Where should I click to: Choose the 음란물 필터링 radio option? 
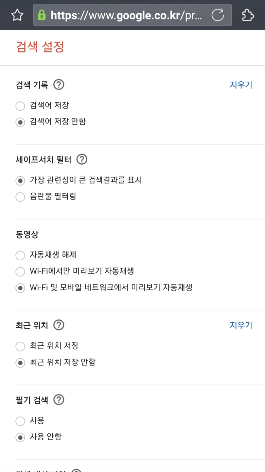click(x=20, y=197)
